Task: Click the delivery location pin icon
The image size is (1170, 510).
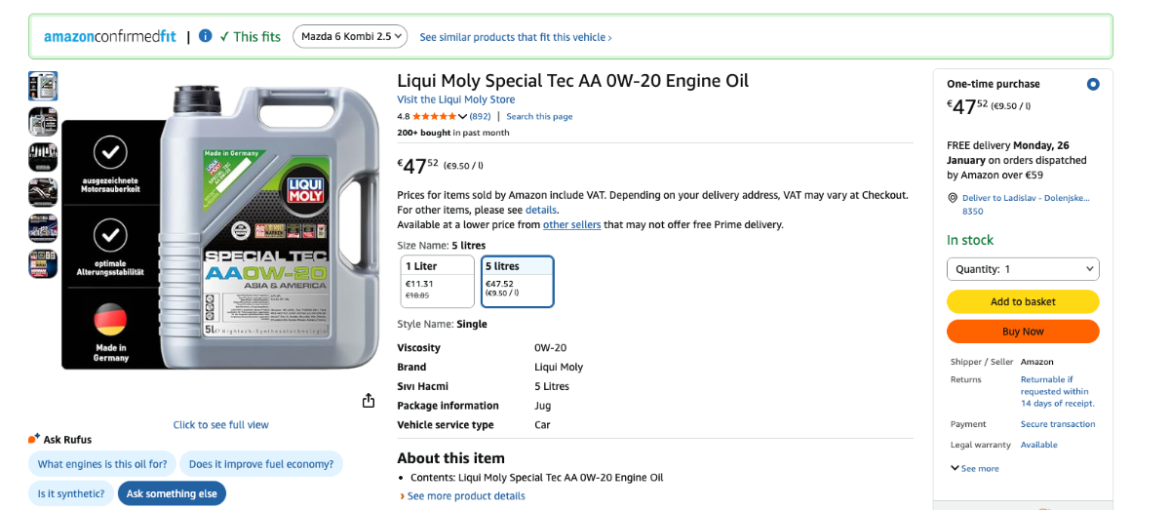Action: coord(953,198)
